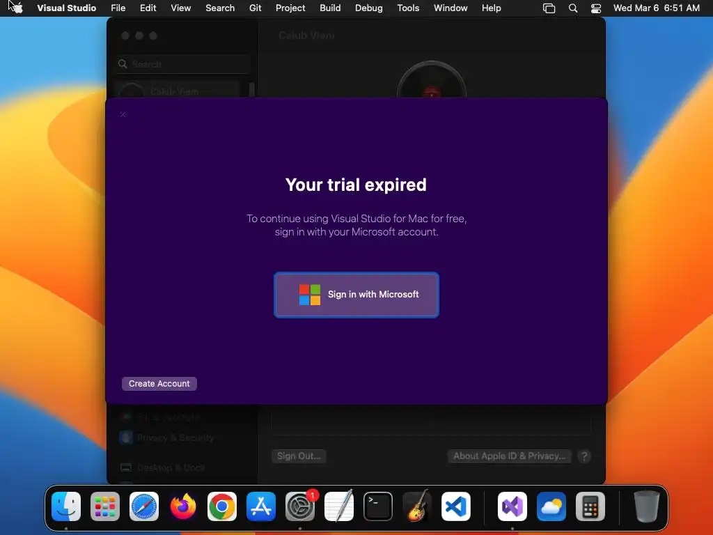The image size is (713, 535).
Task: Close the trial expired dialog
Action: tap(123, 114)
